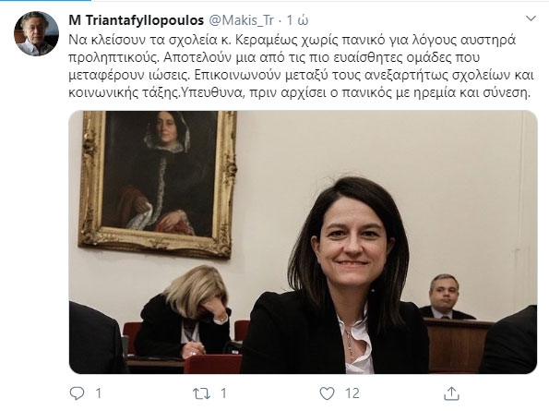Click the M Triantafyllopoulos display name
549x411 pixels.
137,20
